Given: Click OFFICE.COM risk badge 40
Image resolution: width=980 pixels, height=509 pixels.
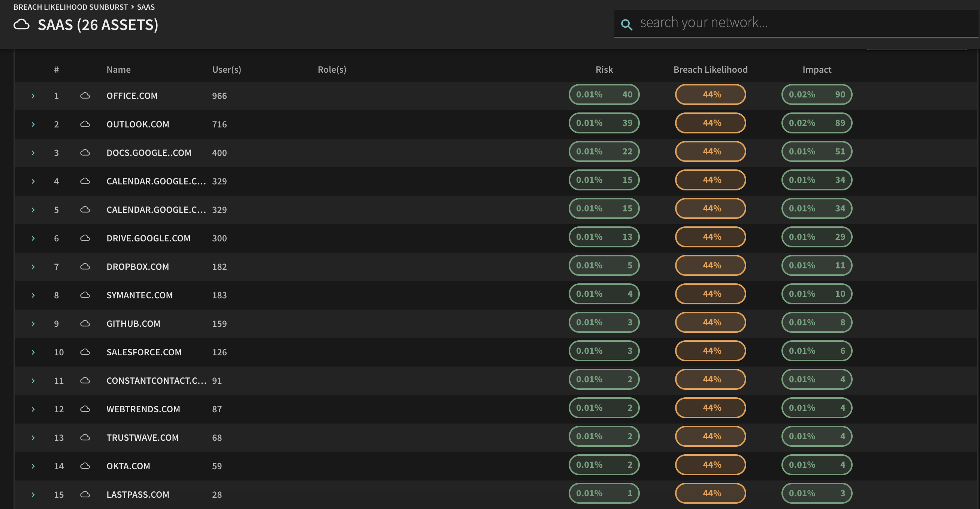Looking at the screenshot, I should click(604, 94).
